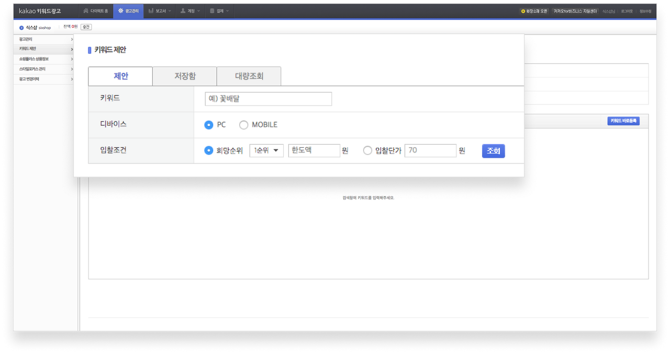Click the 확장소재 오픈 button
670x354 pixels.
coord(534,11)
